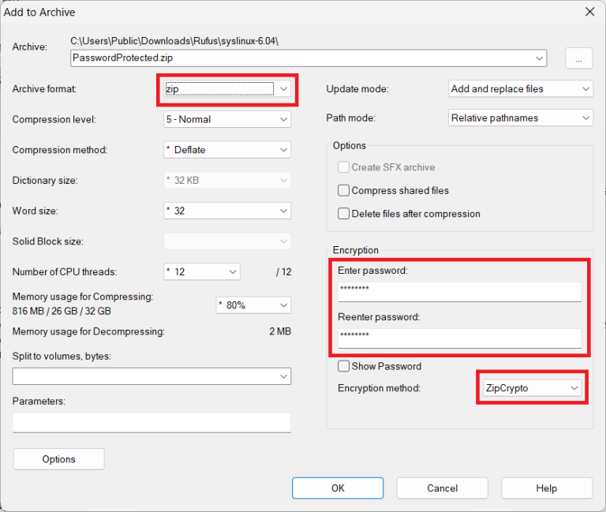Viewport: 606px width, 512px height.
Task: Expand the Compression level dropdown
Action: (x=226, y=119)
